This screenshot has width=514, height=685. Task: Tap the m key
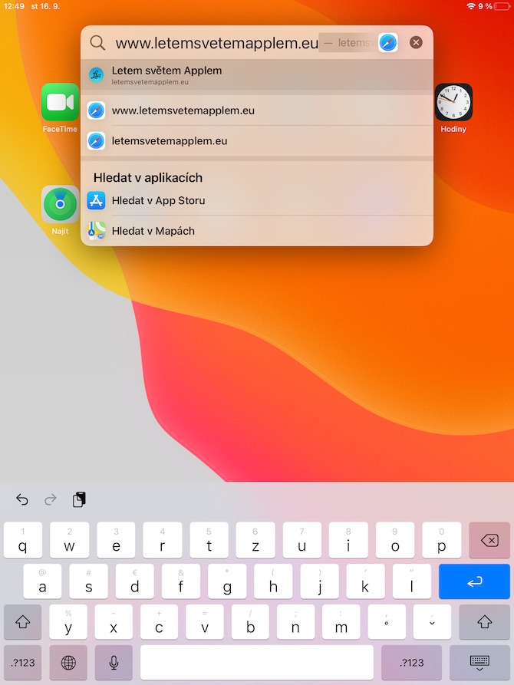(x=341, y=622)
